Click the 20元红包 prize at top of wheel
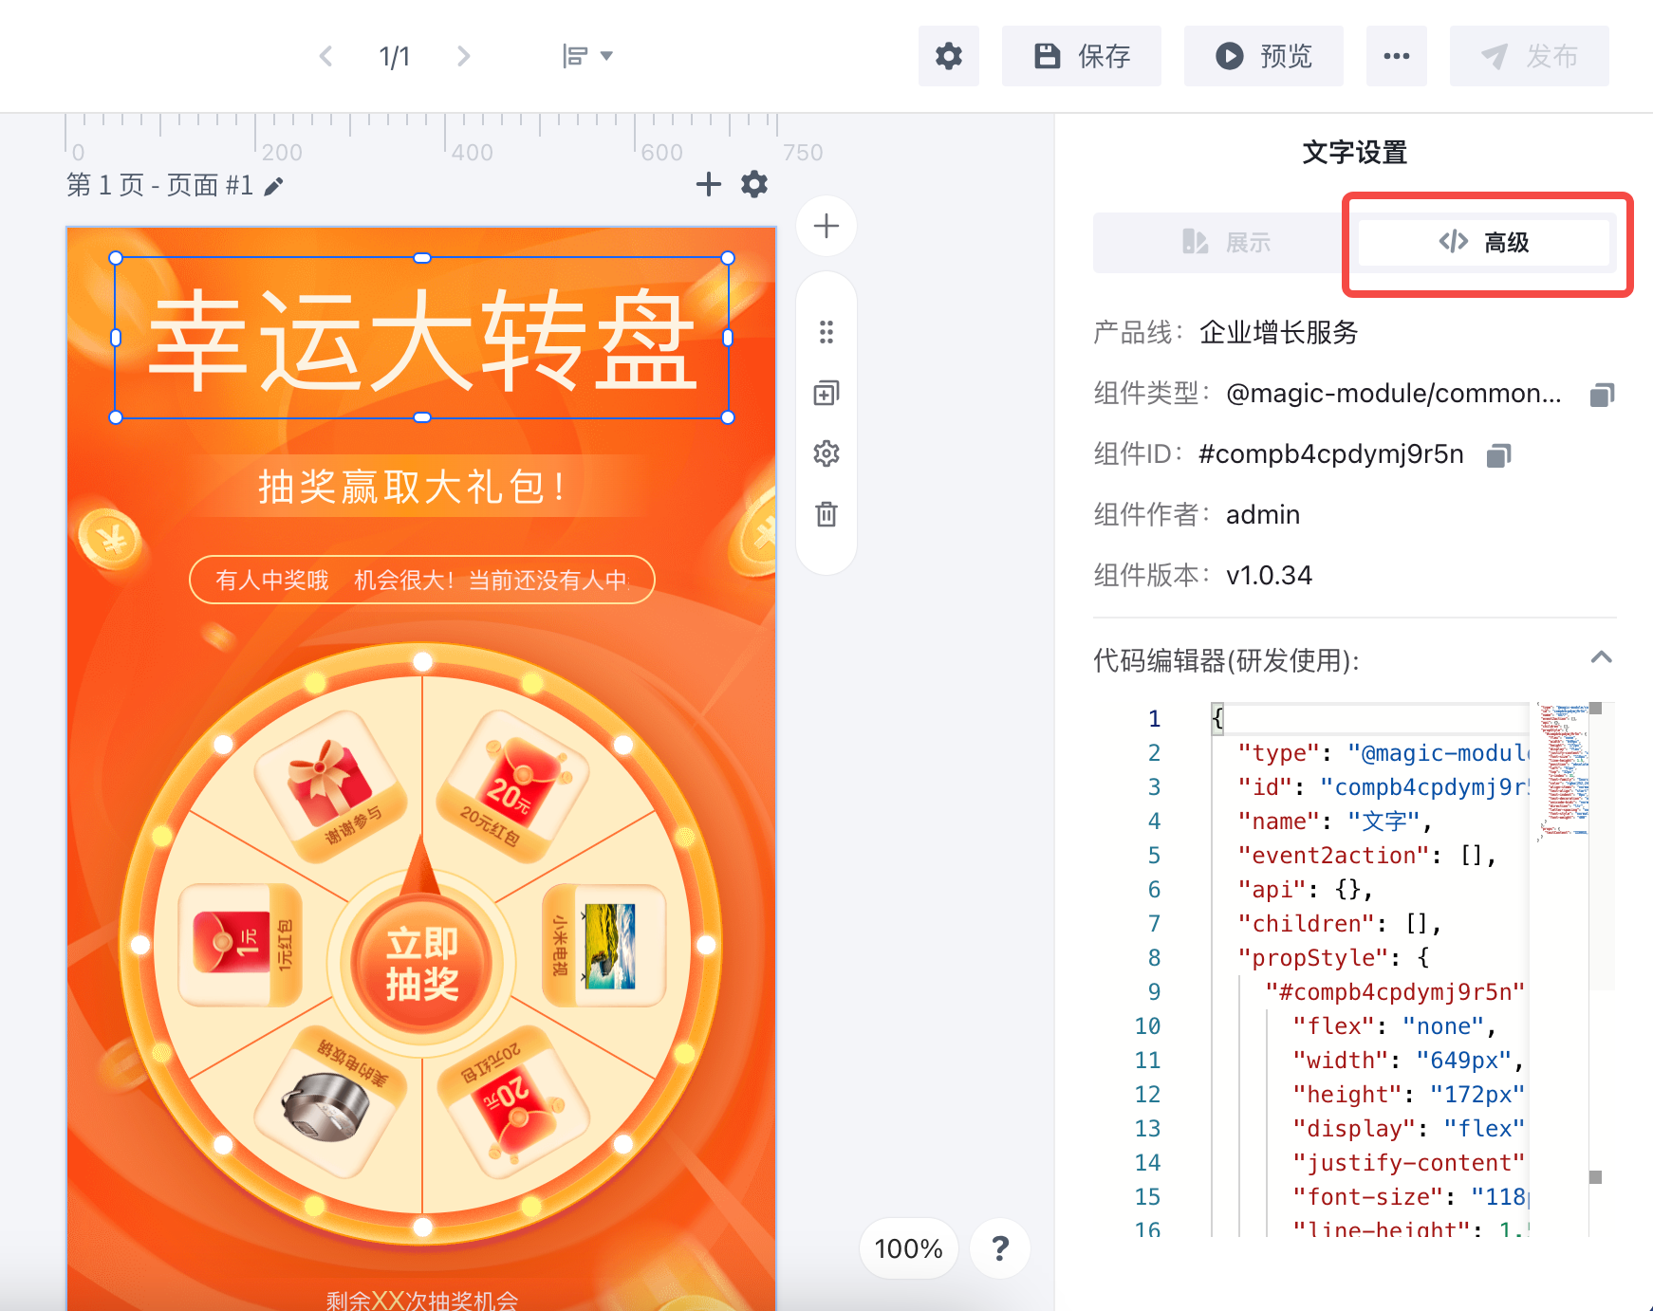Viewport: 1653px width, 1311px height. (513, 786)
